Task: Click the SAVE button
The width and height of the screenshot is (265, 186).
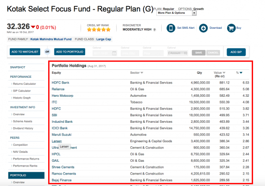Action: 199,53
